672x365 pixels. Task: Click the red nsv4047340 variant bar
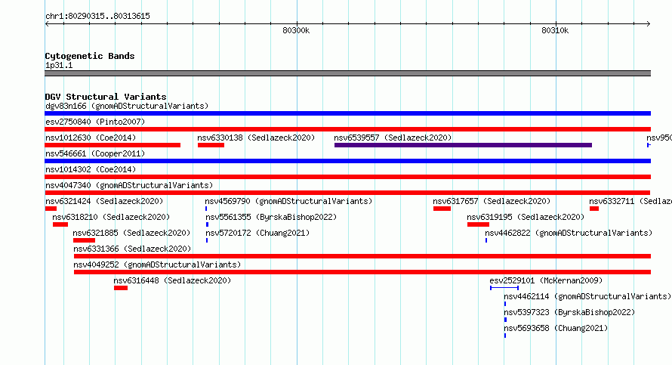[x=347, y=193]
